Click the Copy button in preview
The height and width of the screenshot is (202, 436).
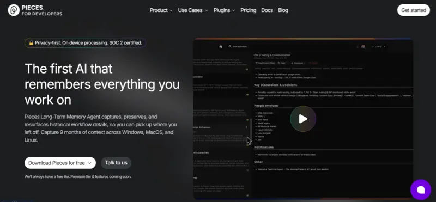[283, 63]
